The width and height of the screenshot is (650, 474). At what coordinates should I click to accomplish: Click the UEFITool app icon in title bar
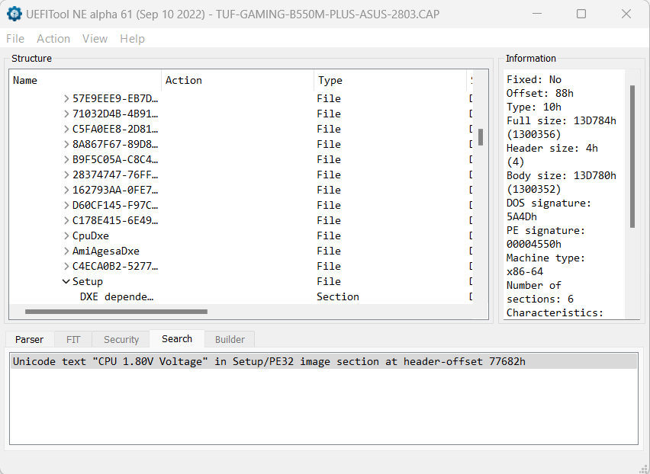click(x=14, y=14)
